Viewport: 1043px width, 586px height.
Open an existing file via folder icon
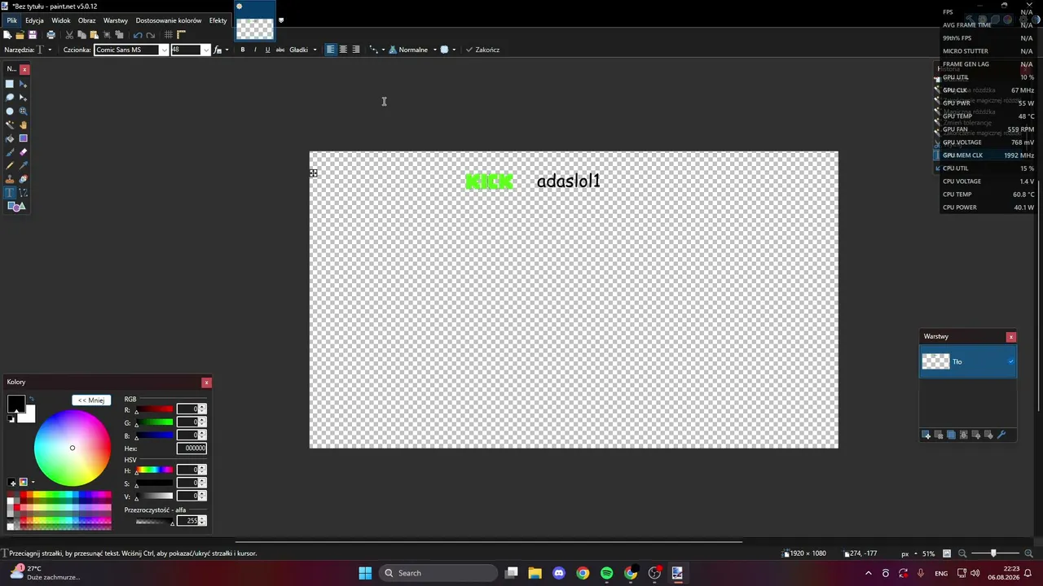tap(20, 35)
